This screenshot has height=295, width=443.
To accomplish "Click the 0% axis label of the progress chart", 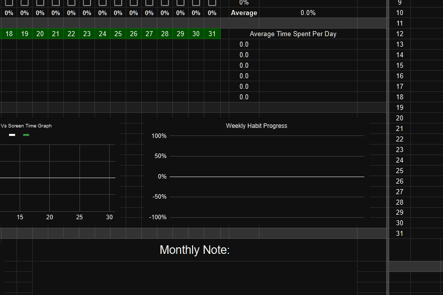I will (x=161, y=176).
